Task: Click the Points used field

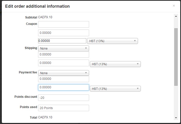Action: click(63, 108)
